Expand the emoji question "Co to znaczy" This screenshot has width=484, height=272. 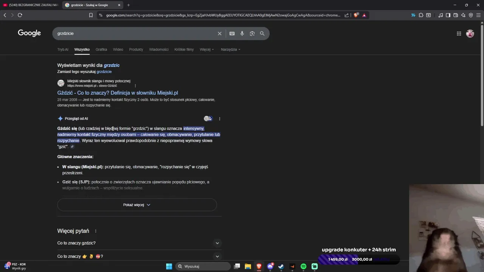coord(139,256)
